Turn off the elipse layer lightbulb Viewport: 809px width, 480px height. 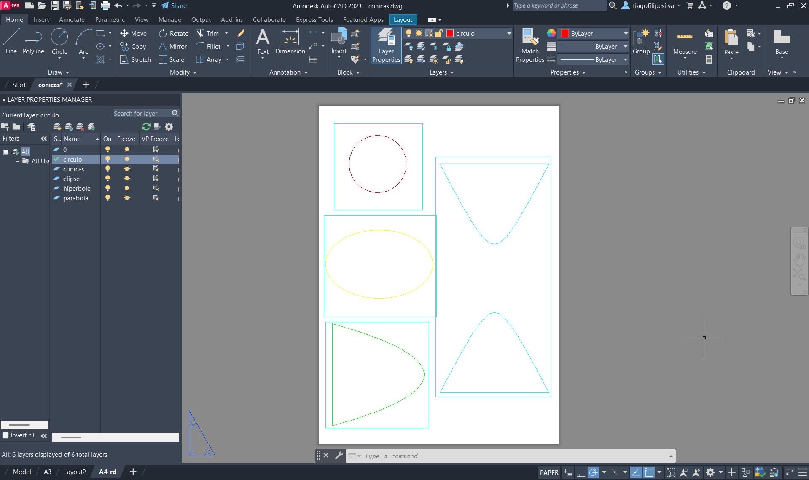[108, 179]
